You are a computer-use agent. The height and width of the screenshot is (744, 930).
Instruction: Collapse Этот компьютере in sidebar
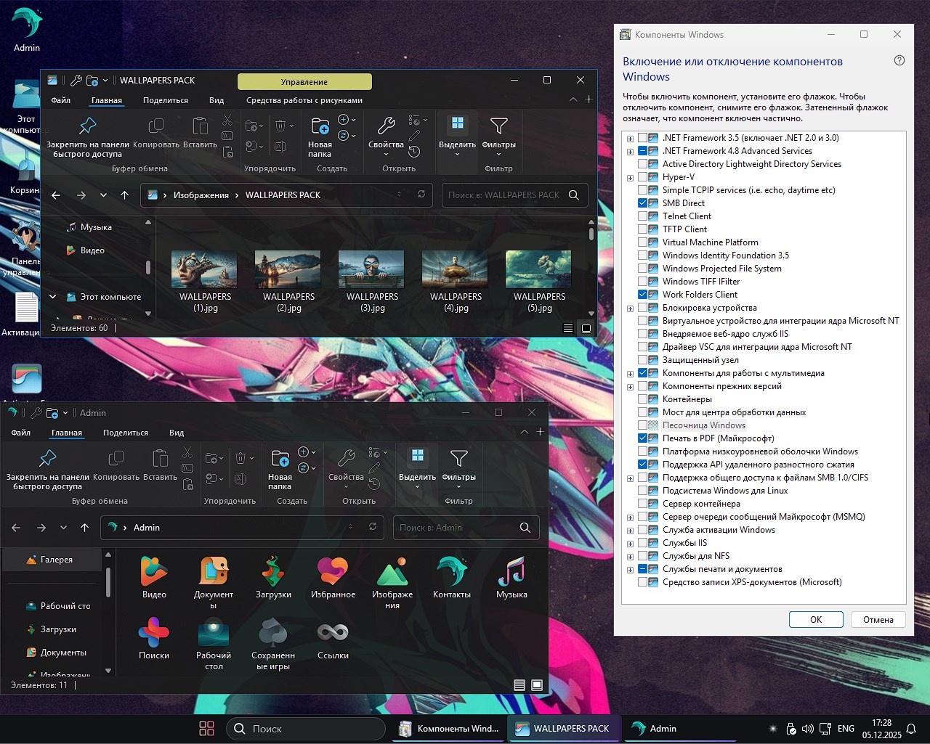pos(52,296)
